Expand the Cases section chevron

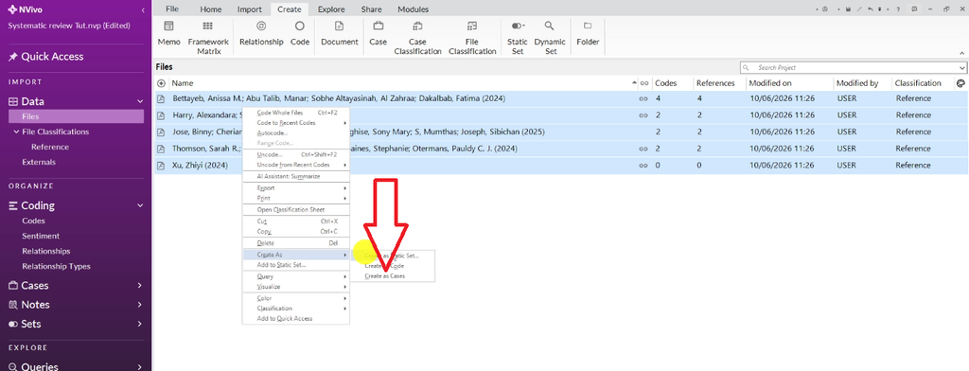tap(140, 286)
